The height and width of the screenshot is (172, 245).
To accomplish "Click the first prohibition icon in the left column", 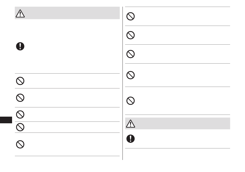I will (20, 81).
